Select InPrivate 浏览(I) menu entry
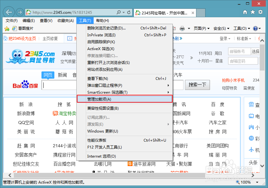The width and height of the screenshot is (268, 188). point(125,35)
